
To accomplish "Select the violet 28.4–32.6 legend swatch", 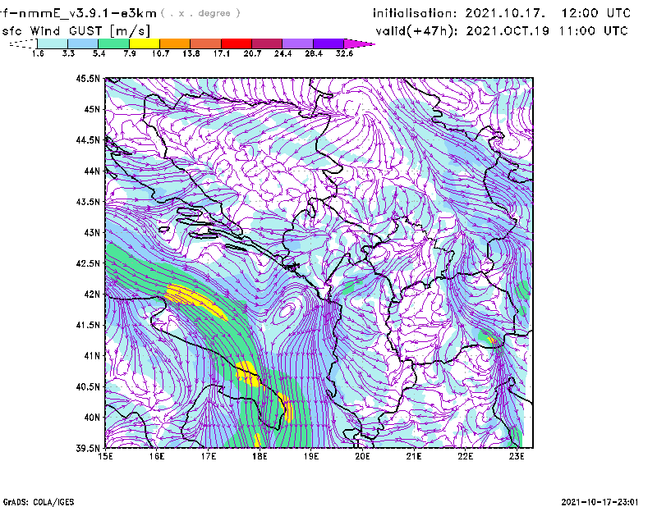I will [328, 43].
